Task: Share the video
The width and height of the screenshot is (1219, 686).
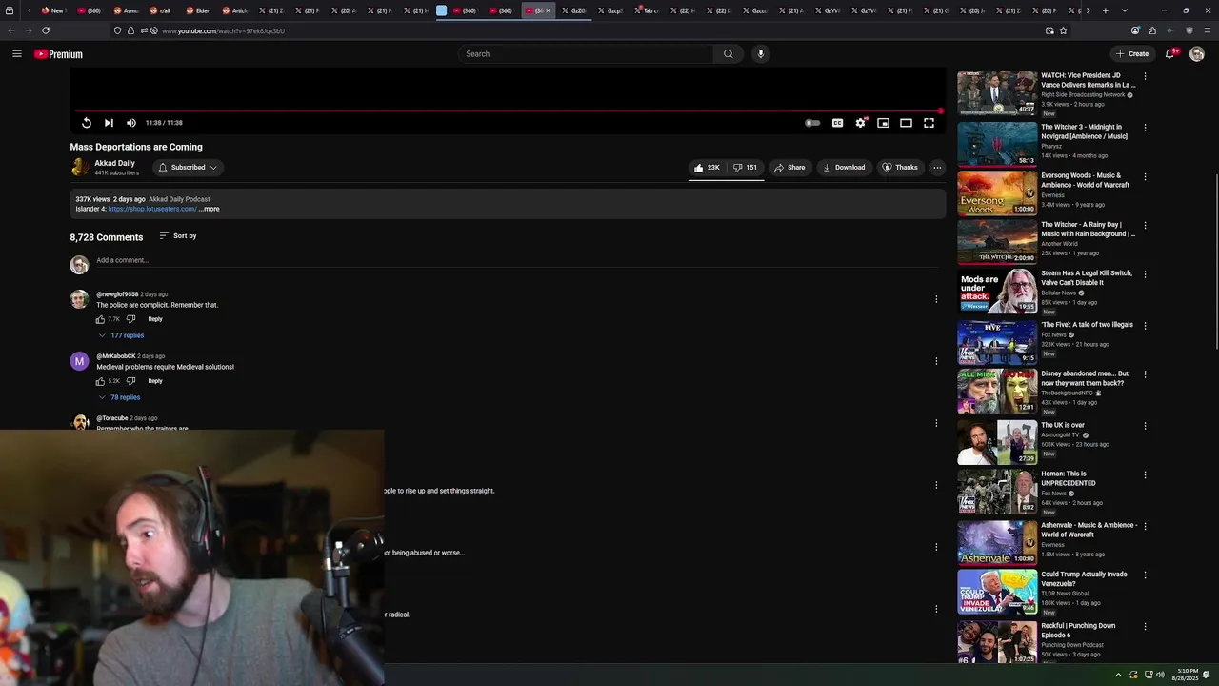Action: (x=789, y=168)
